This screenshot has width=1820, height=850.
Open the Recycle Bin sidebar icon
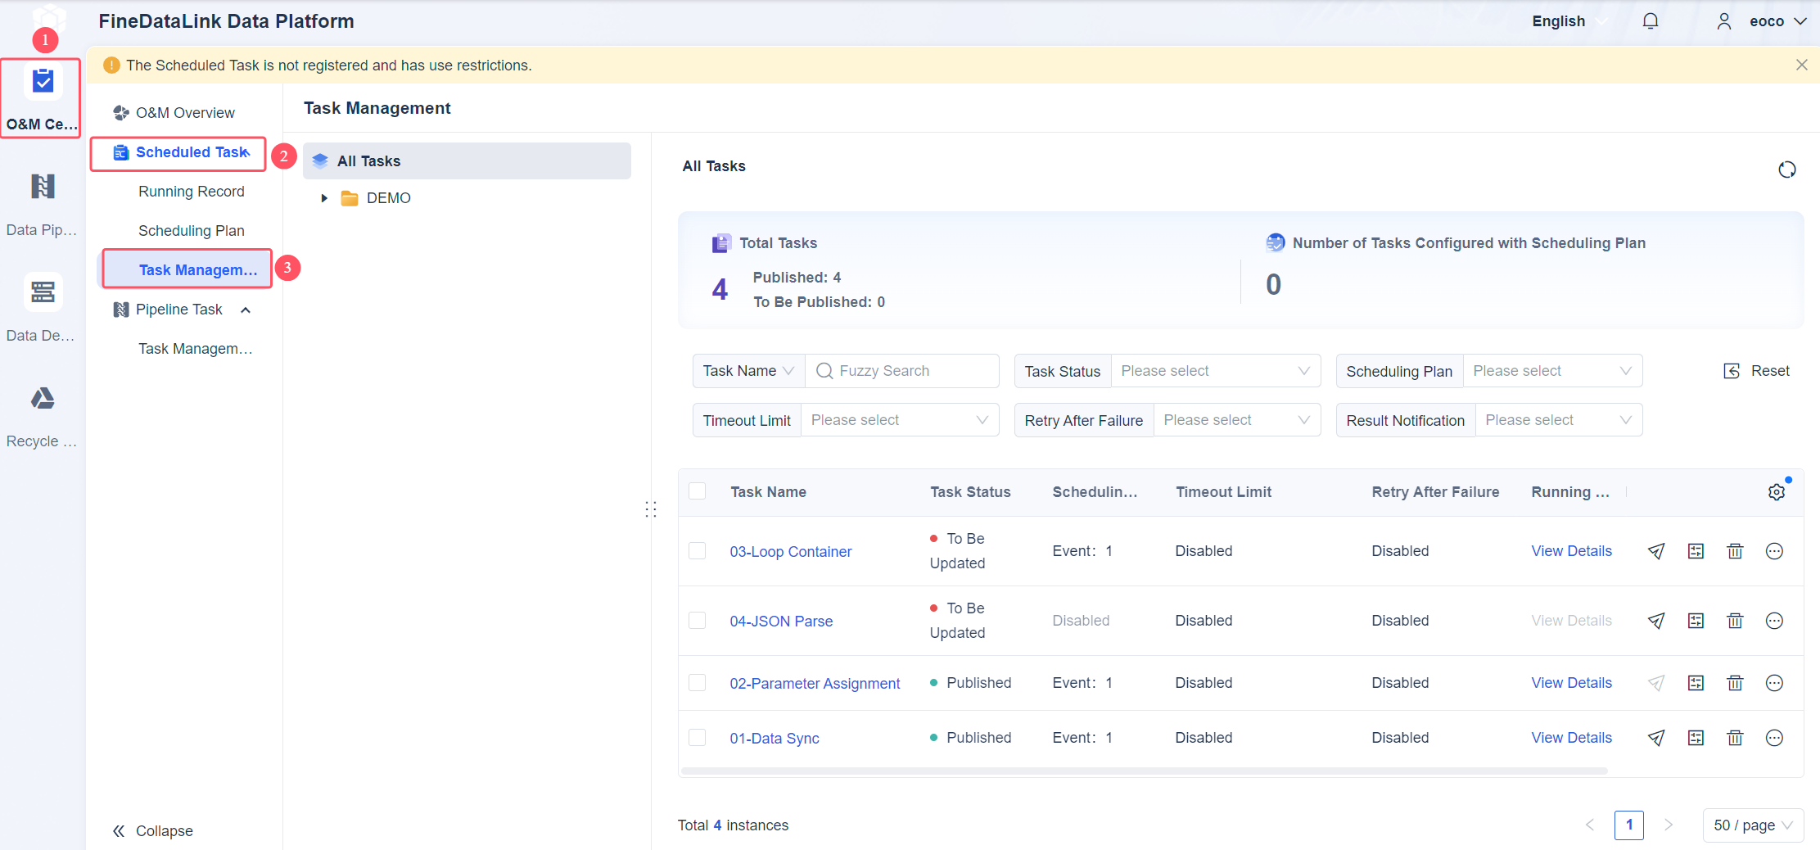[x=43, y=399]
